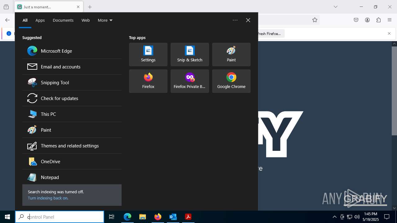Image resolution: width=397 pixels, height=223 pixels.
Task: Select the Just a moment Firefox tab
Action: [49, 7]
